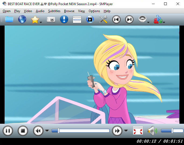Open a file with the folder icon
This screenshot has height=145, width=184.
9,19
